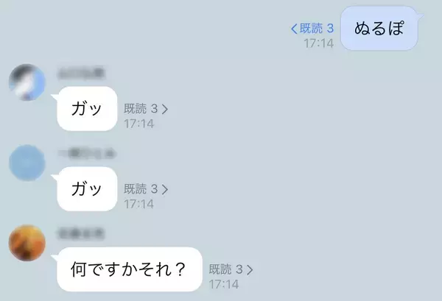This screenshot has height=301, width=442.
Task: Tap the 17:14 timestamp beside ぬるぽ
Action: (x=318, y=43)
